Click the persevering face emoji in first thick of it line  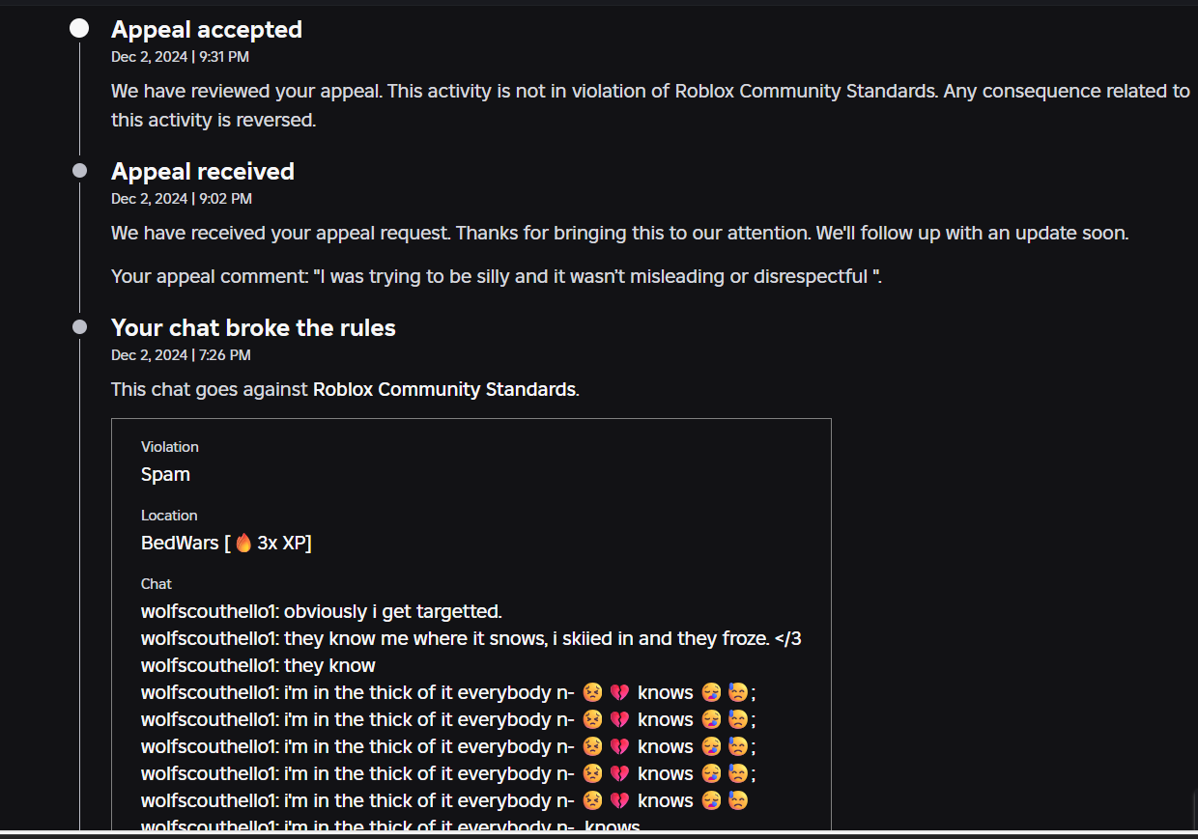592,692
